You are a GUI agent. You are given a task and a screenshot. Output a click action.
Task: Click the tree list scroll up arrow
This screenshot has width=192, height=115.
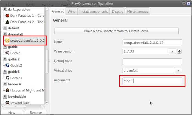tap(47, 9)
